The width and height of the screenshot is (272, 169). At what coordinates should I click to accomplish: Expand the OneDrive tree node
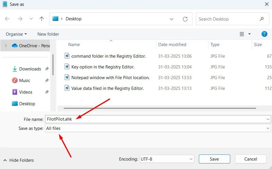[6, 46]
